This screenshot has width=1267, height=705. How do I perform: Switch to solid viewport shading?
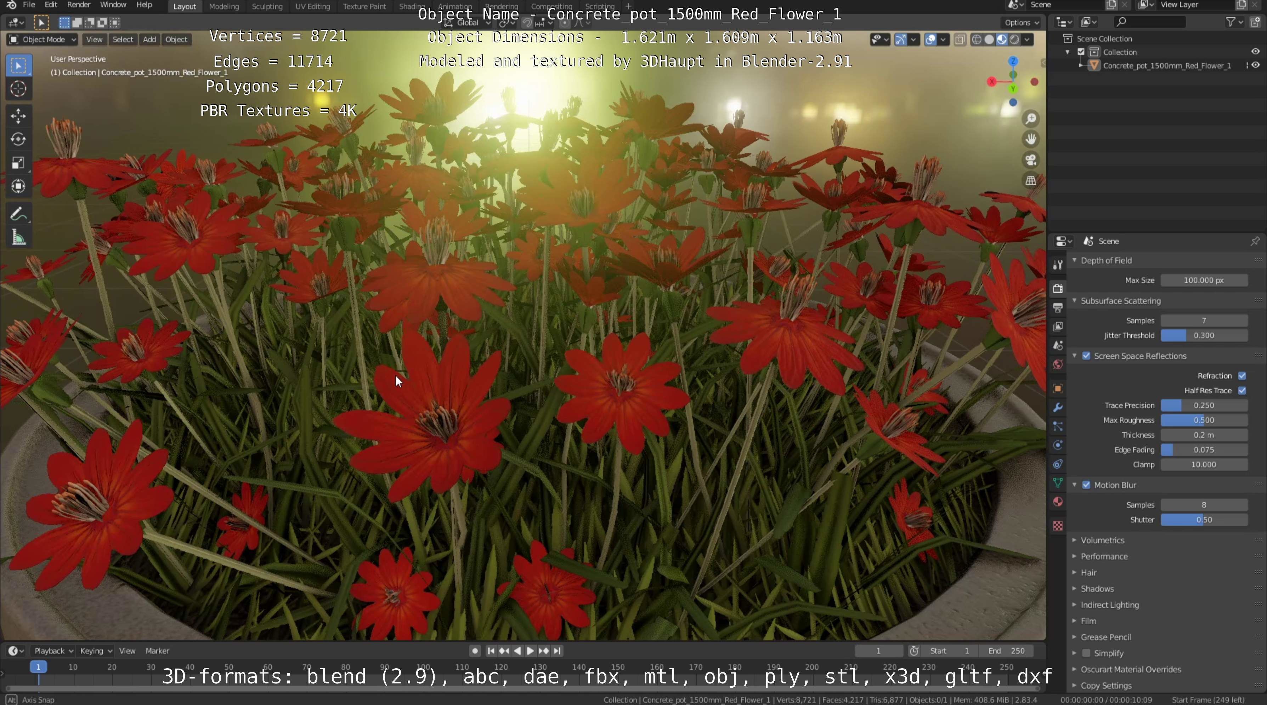(x=989, y=40)
